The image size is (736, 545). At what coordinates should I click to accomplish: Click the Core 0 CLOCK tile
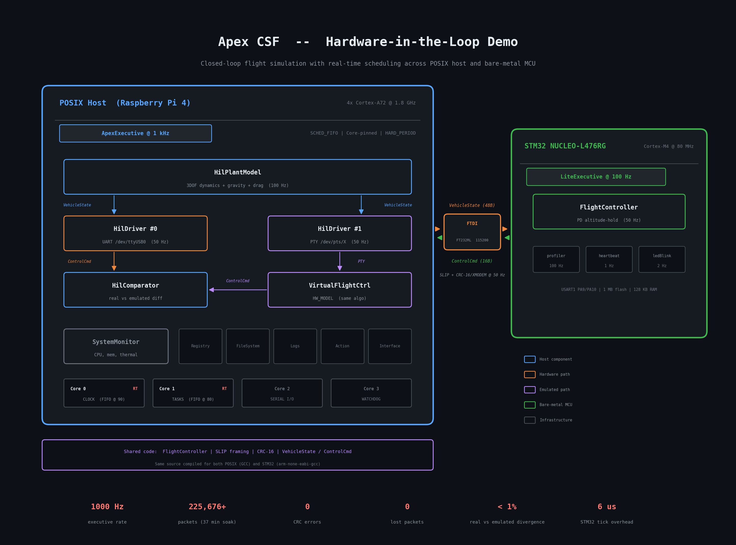pyautogui.click(x=104, y=393)
